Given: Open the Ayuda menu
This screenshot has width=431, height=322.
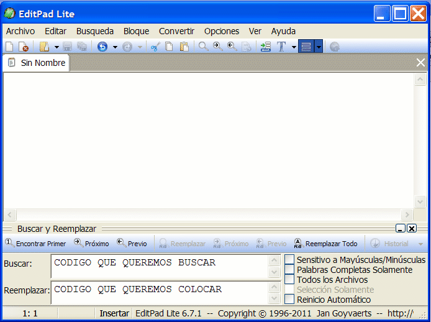Looking at the screenshot, I should (x=283, y=31).
